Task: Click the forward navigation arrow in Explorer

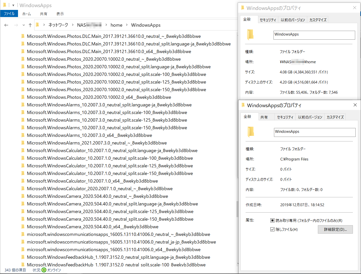Action: point(16,25)
